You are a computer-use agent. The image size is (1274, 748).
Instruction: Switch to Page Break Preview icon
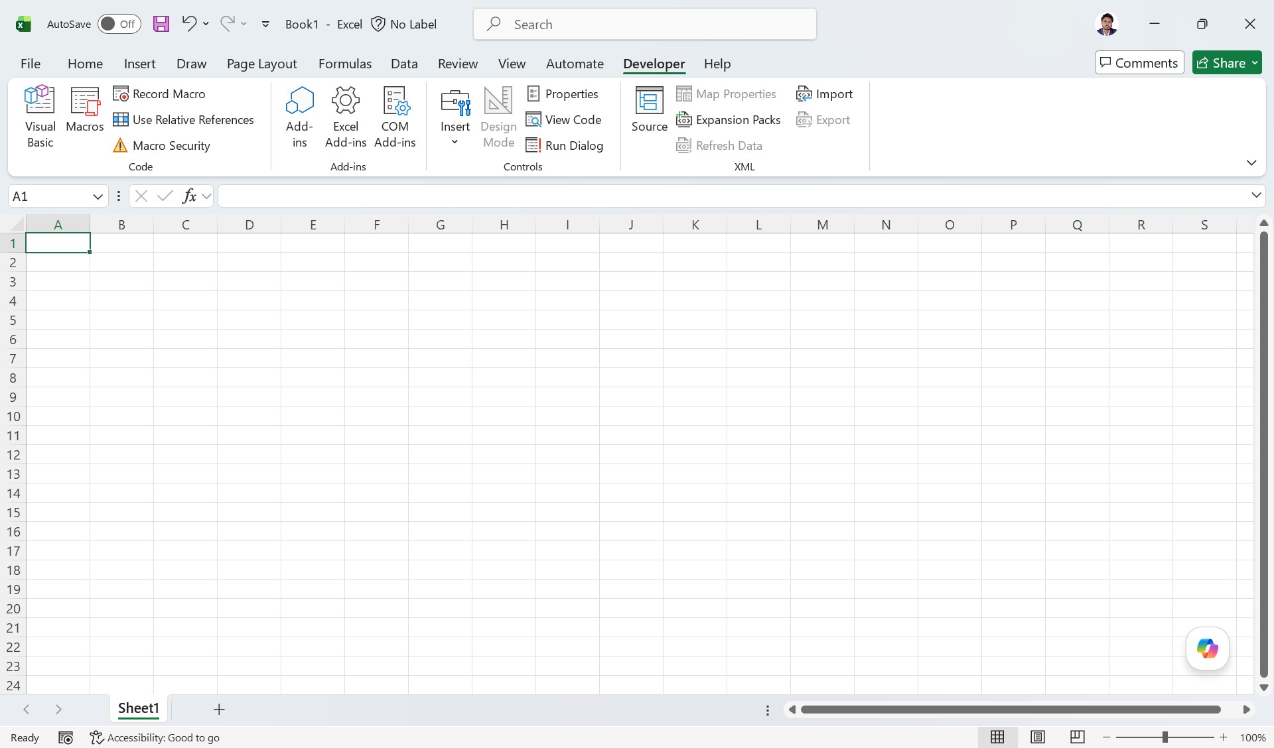pos(1078,737)
